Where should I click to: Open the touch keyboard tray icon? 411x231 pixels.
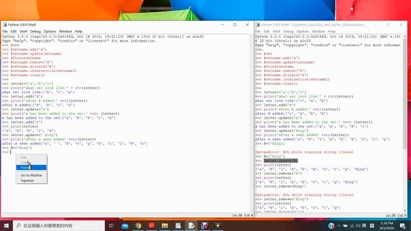372,226
